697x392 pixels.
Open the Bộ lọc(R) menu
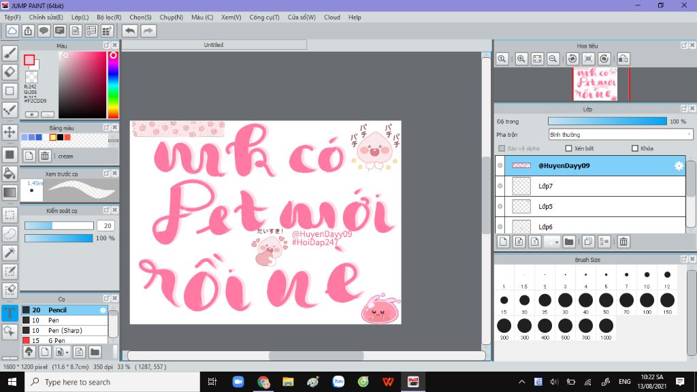tap(109, 17)
